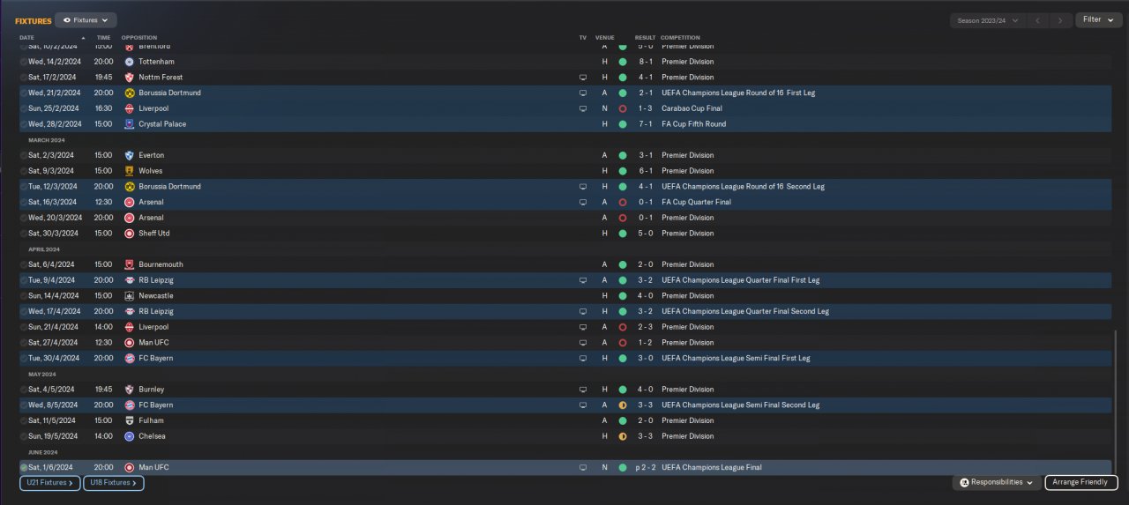This screenshot has width=1129, height=505.
Task: Expand the Filter dropdown
Action: tap(1098, 19)
